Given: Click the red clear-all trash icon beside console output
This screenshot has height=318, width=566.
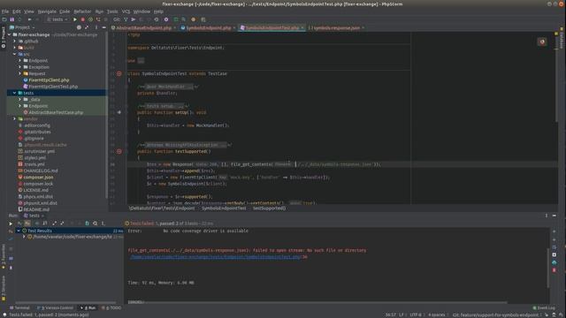Looking at the screenshot, I should click(555, 270).
